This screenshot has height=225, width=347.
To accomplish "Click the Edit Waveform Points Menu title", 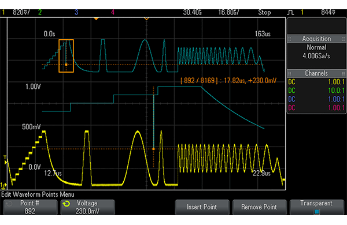I will (x=38, y=194).
